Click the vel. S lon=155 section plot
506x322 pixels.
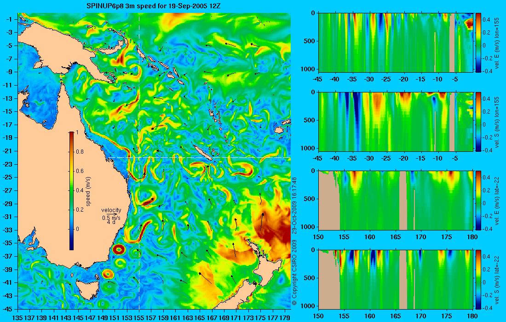396,121
